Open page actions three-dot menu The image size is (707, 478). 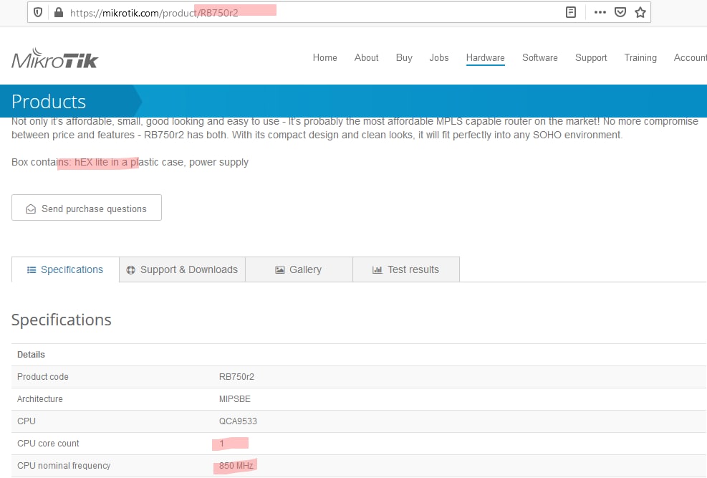[x=600, y=12]
